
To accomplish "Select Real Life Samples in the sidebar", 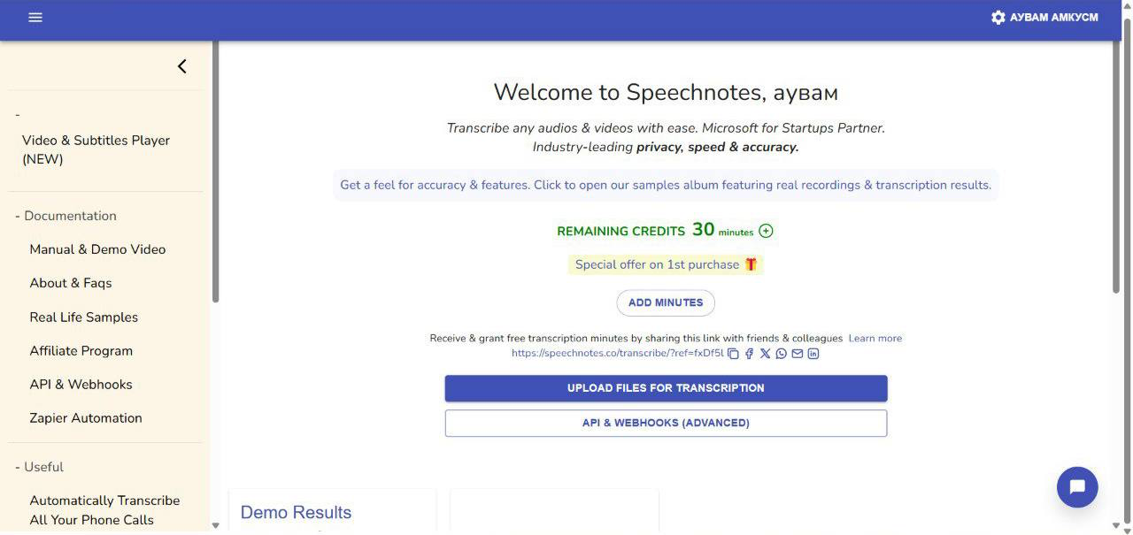I will coord(84,317).
